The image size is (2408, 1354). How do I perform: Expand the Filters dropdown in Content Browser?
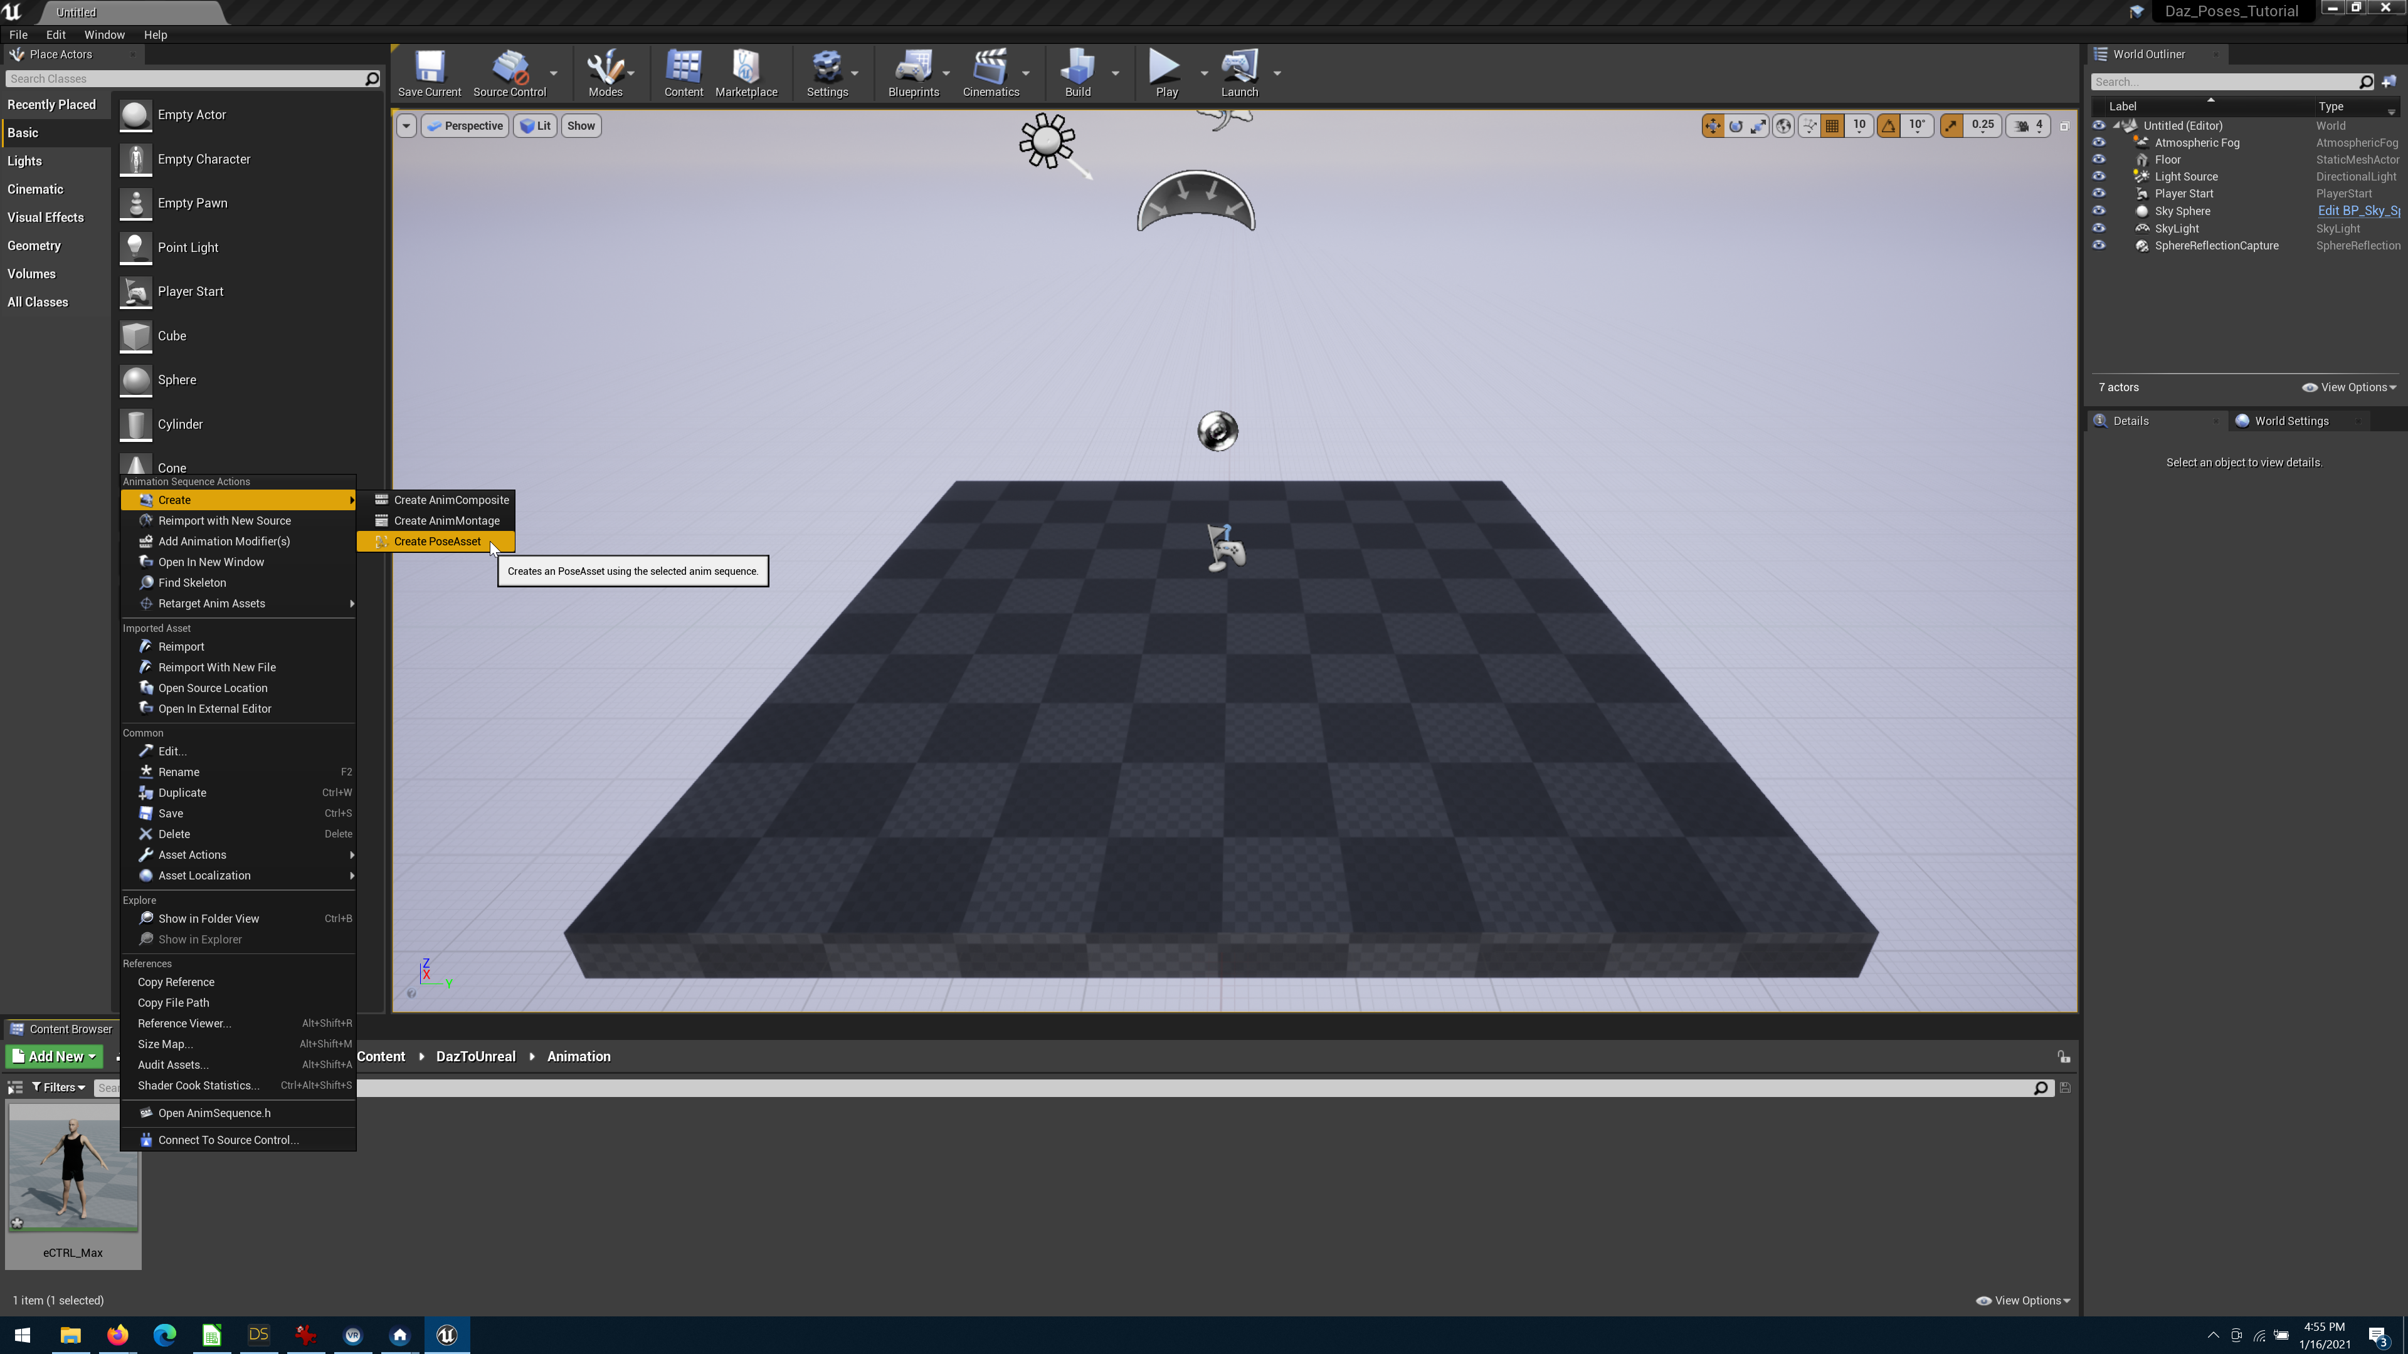click(58, 1088)
